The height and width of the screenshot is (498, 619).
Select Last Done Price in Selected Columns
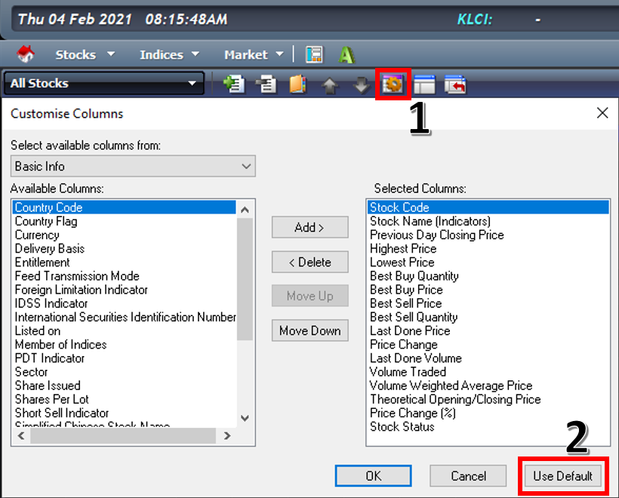coord(410,330)
